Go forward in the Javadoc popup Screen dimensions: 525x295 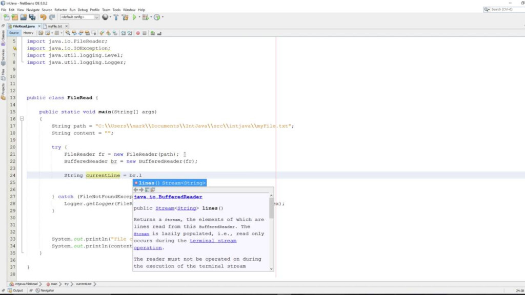[142, 189]
